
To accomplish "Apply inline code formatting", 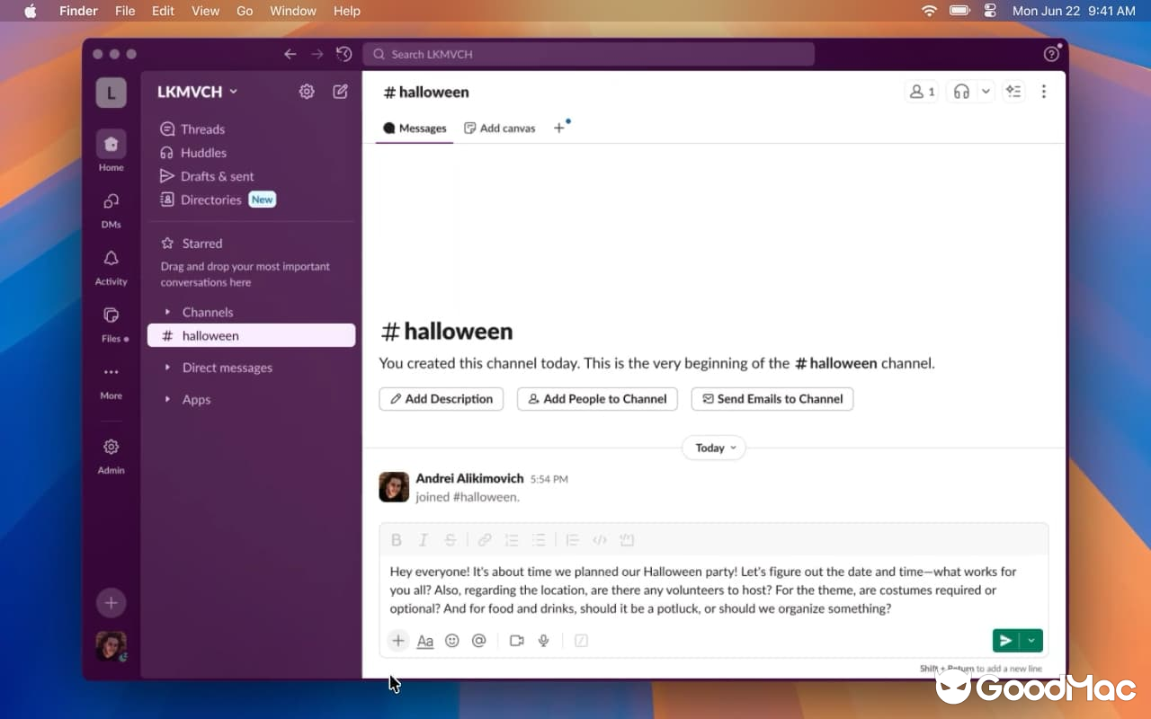I will [600, 540].
